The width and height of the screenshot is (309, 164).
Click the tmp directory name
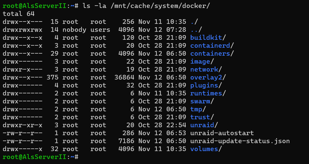[x=196, y=109]
